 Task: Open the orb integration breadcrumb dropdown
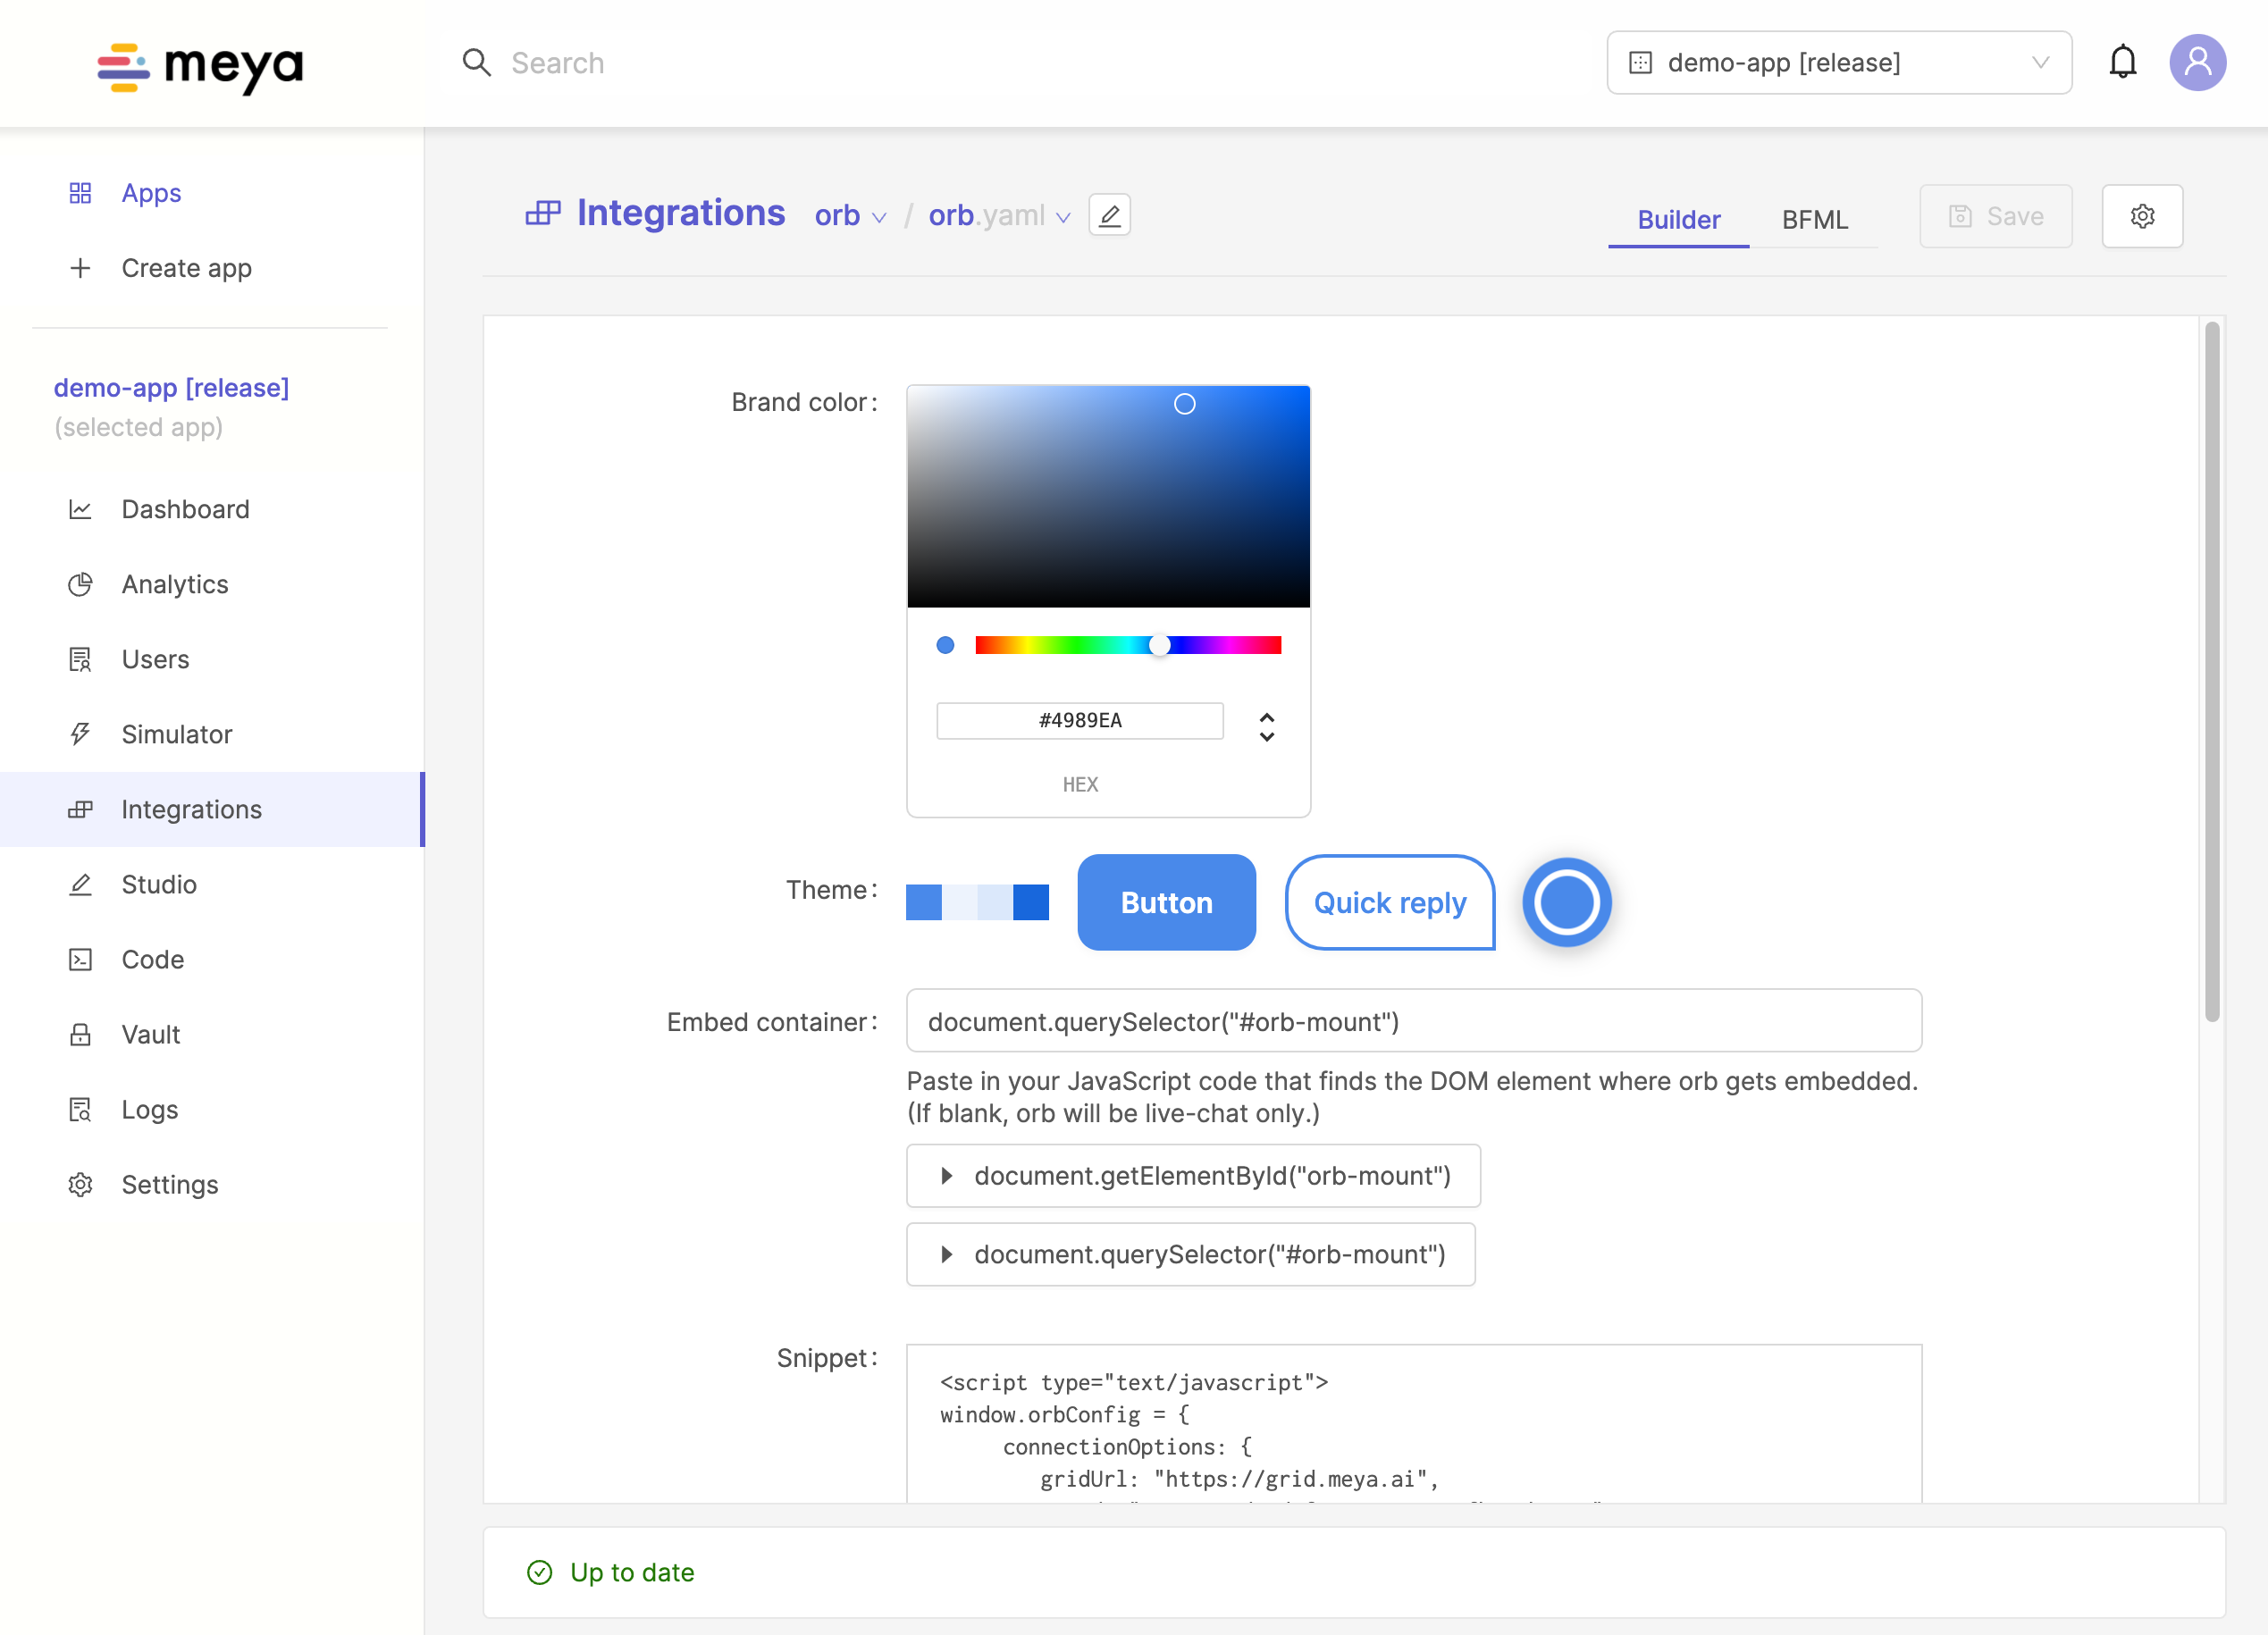coord(850,216)
